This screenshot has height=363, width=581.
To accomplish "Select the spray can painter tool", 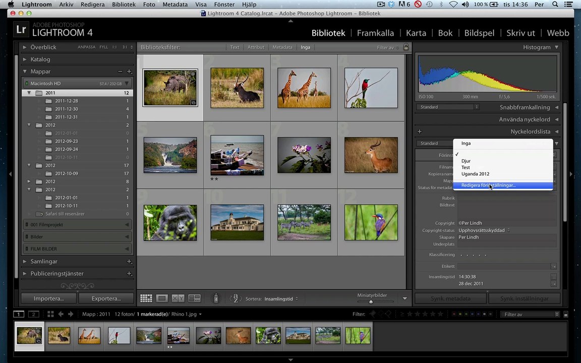I will tap(216, 298).
